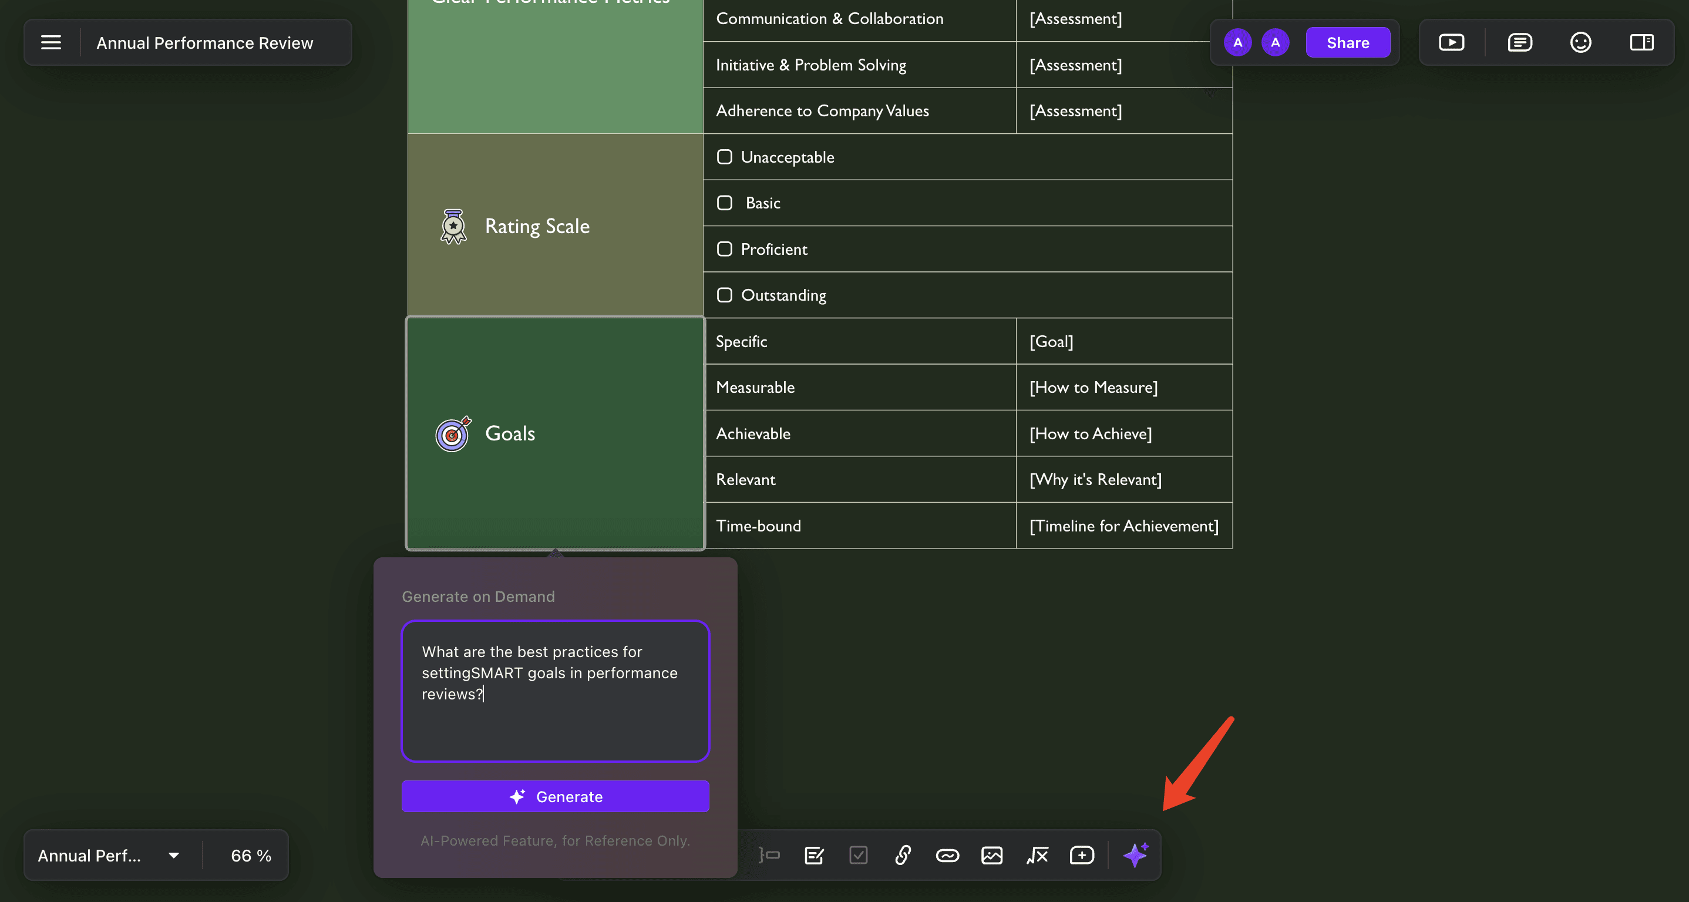
Task: Click the Rating Scale medal icon
Action: [453, 226]
